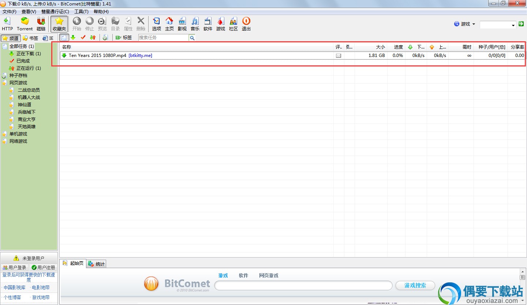The image size is (527, 305).
Task: Expand the 单机游戏 folder
Action: point(18,134)
